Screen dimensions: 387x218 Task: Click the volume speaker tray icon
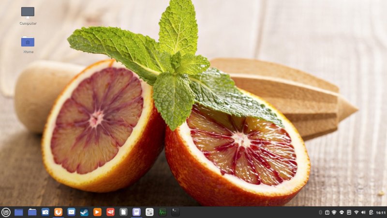(x=363, y=212)
